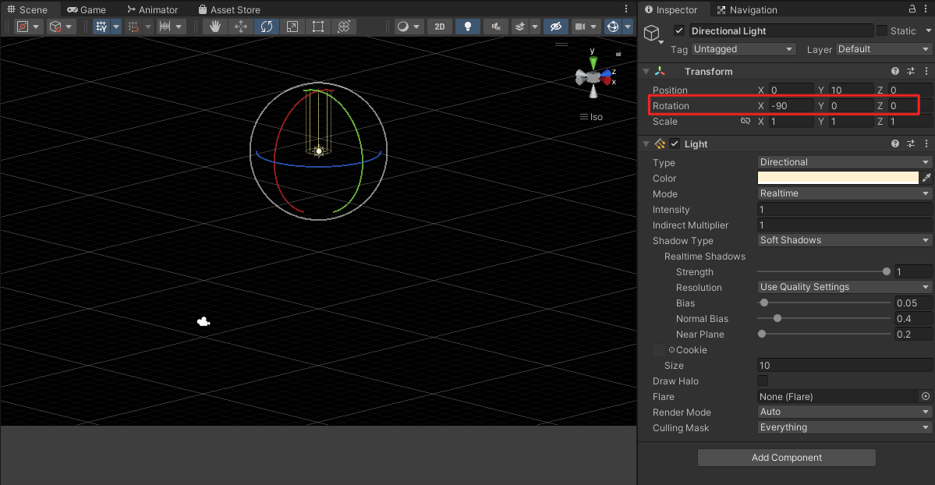Toggle grid snapping magnet icon
This screenshot has height=485, width=935.
point(133,27)
